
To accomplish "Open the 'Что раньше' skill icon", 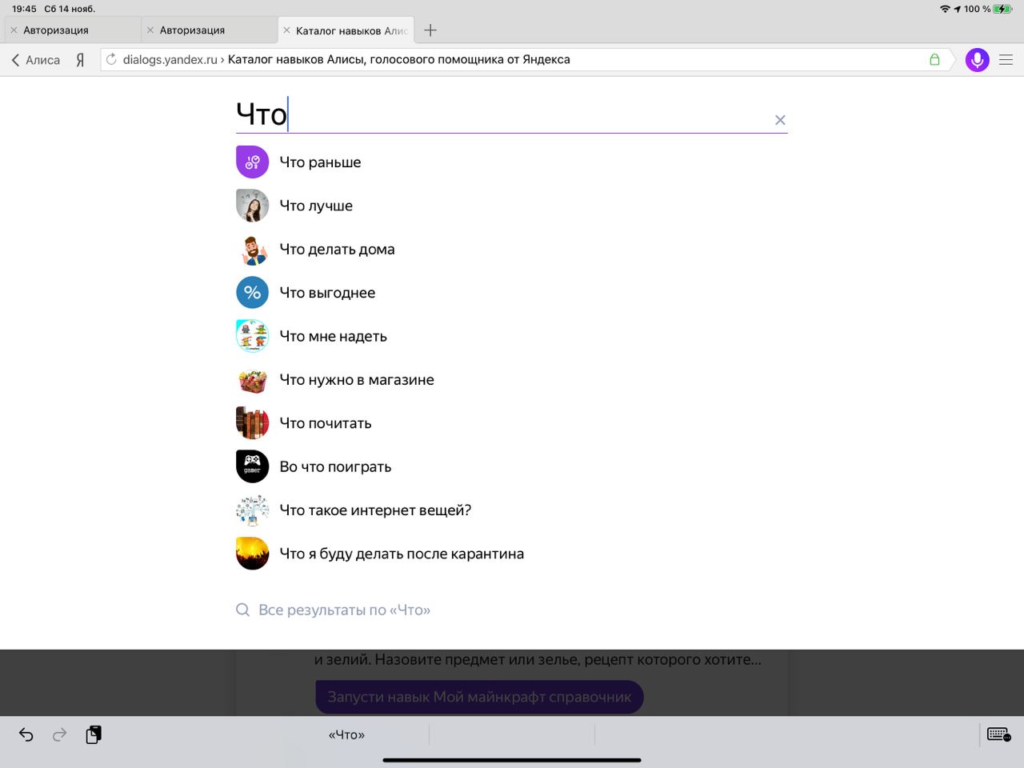I will click(252, 162).
